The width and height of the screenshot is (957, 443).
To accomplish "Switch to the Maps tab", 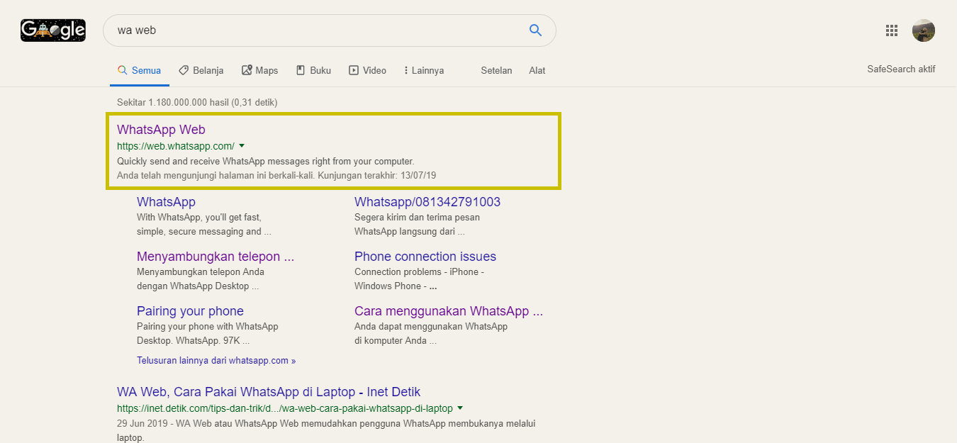I will 259,70.
